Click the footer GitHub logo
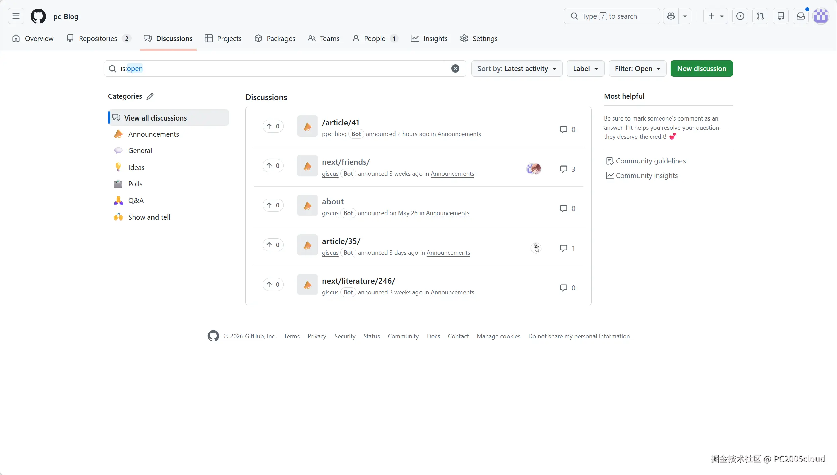The image size is (837, 475). (213, 336)
